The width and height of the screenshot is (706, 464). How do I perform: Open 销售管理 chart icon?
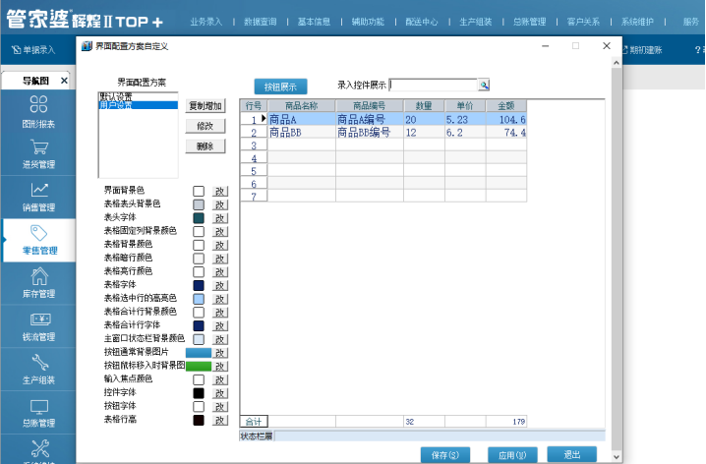(39, 190)
